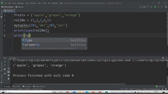Change CRLF line separator in status bar
This screenshot has height=94, width=168.
tap(126, 89)
